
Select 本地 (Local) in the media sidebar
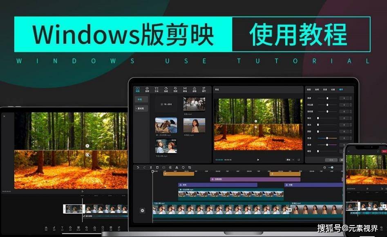(x=141, y=99)
